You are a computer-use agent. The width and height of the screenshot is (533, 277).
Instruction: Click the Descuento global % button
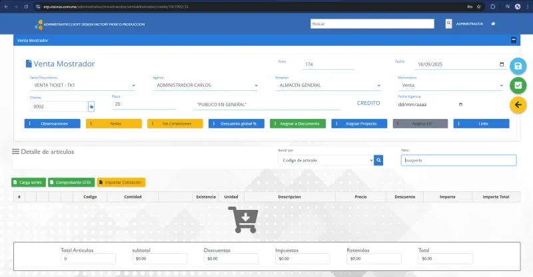click(x=237, y=124)
